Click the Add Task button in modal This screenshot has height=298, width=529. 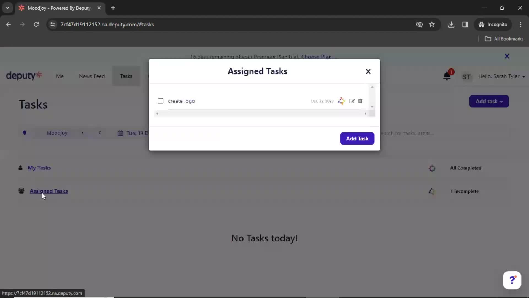coord(358,138)
